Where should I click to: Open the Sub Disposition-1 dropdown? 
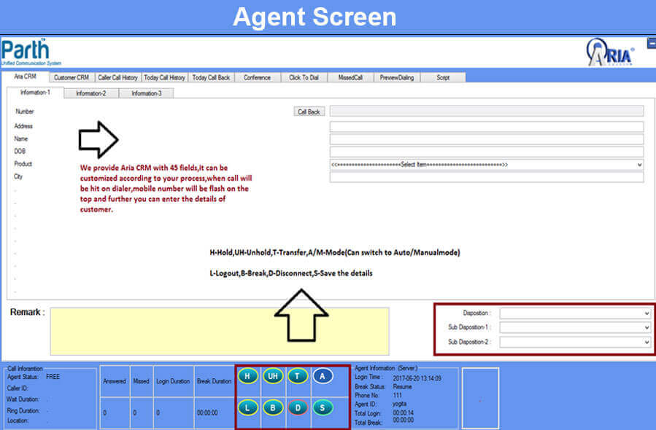coord(575,327)
